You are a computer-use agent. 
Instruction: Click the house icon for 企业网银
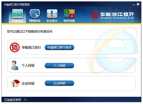[x=15, y=83]
